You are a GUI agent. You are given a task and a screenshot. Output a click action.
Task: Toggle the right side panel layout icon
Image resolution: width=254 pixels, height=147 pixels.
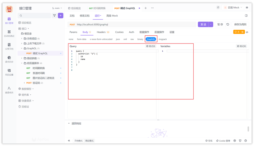(x=246, y=16)
